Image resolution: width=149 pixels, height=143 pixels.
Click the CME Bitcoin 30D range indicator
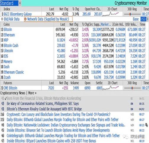pyautogui.click(x=132, y=88)
